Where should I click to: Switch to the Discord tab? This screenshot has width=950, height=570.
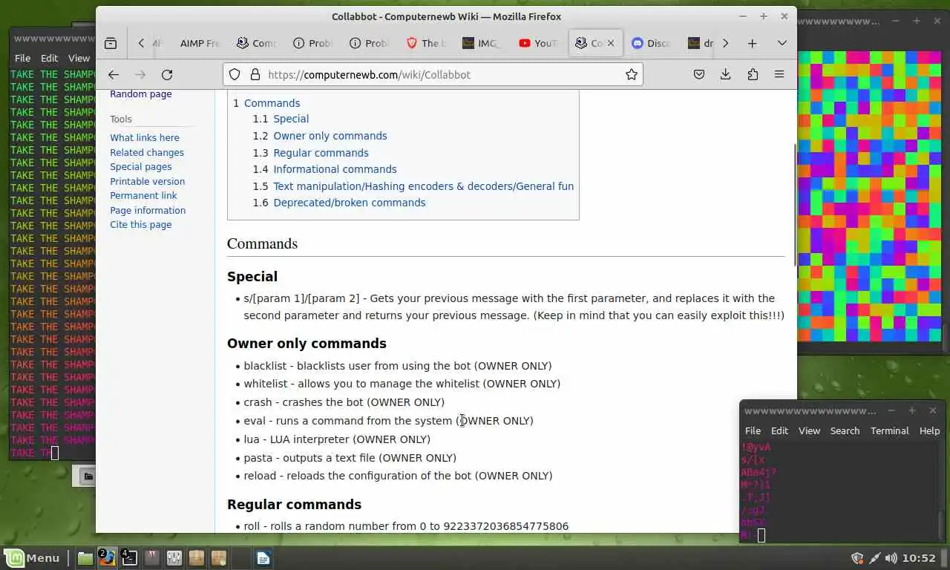pyautogui.click(x=652, y=43)
